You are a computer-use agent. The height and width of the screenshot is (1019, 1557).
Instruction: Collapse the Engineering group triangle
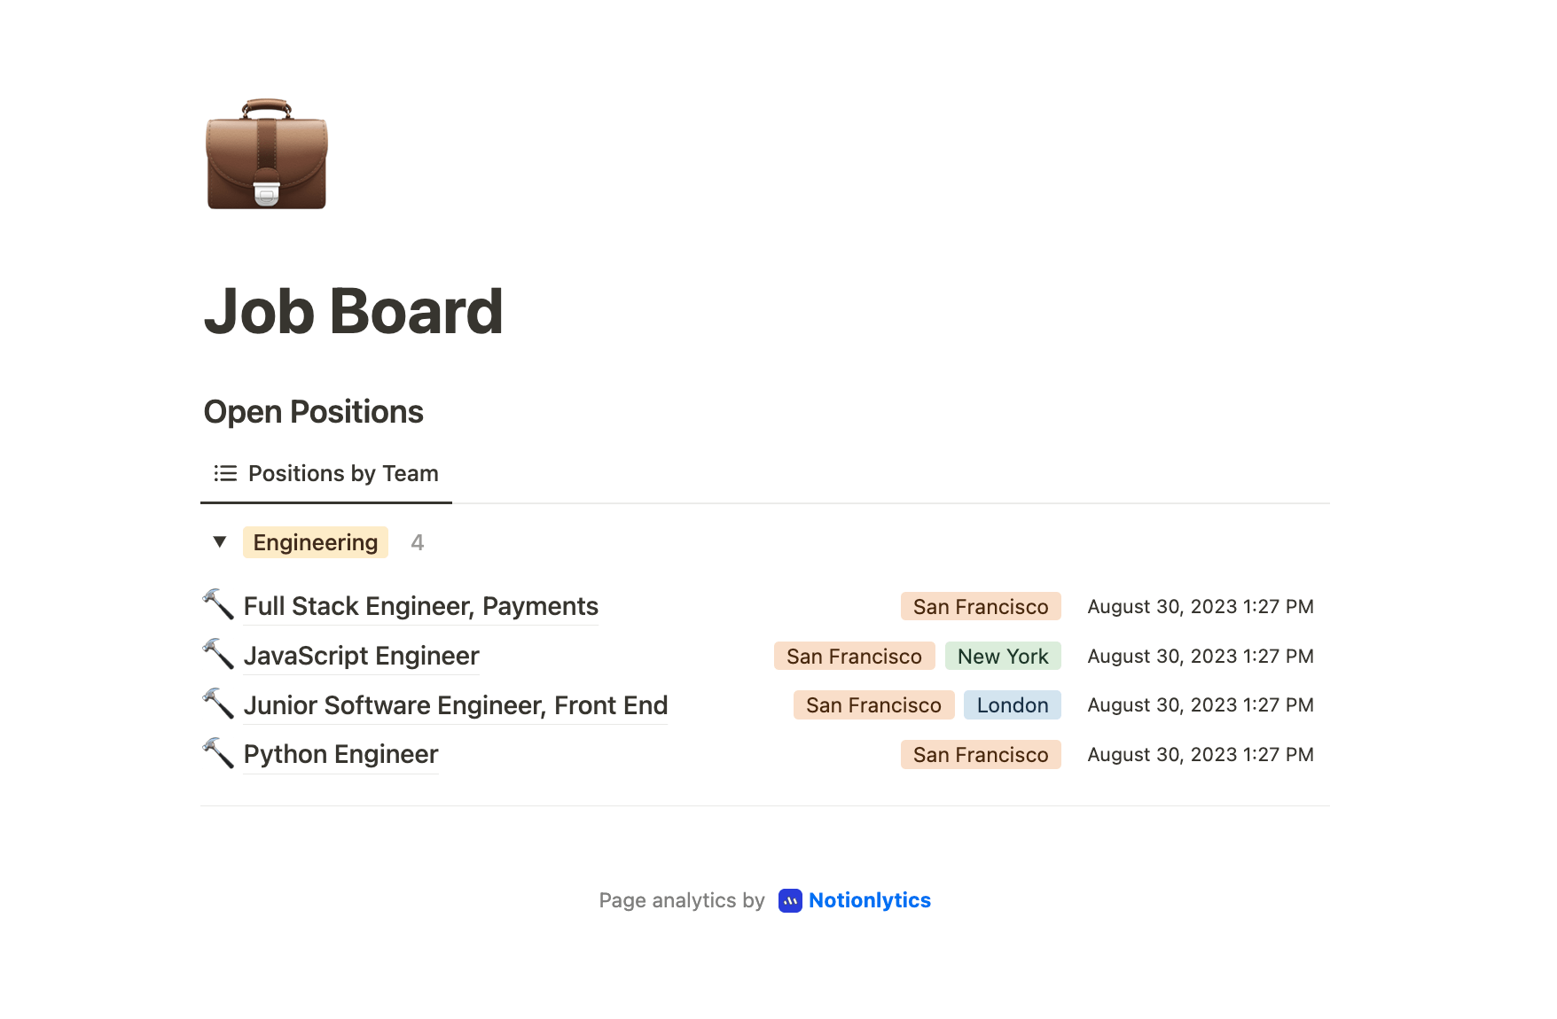[220, 541]
